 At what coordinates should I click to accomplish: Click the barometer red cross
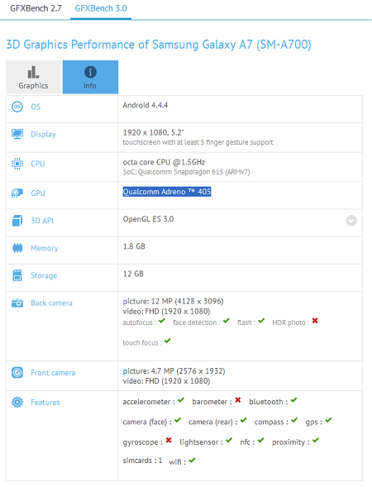click(238, 400)
